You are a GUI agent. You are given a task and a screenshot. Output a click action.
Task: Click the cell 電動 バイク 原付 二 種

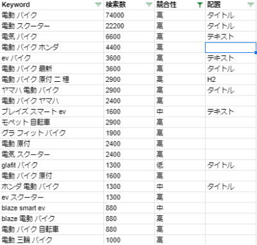click(x=52, y=79)
